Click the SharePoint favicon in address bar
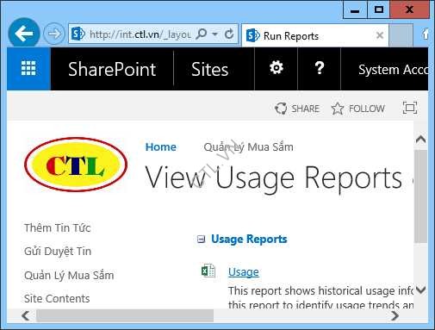The height and width of the screenshot is (330, 435). [78, 34]
